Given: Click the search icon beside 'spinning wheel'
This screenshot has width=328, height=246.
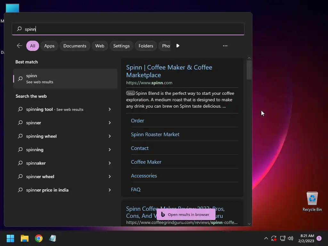Looking at the screenshot, I should 20,136.
